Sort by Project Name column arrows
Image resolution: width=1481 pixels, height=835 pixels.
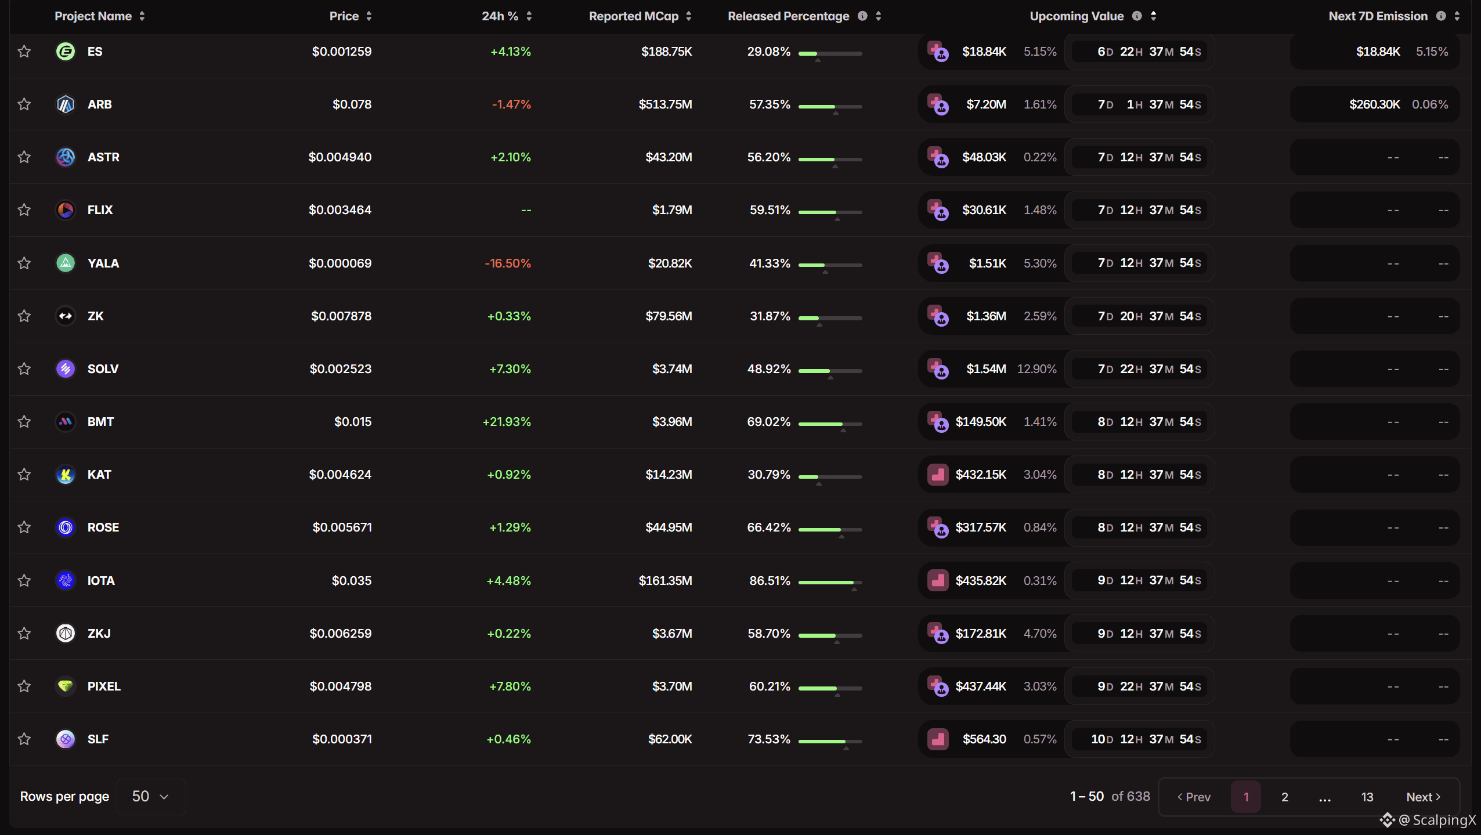click(x=142, y=16)
